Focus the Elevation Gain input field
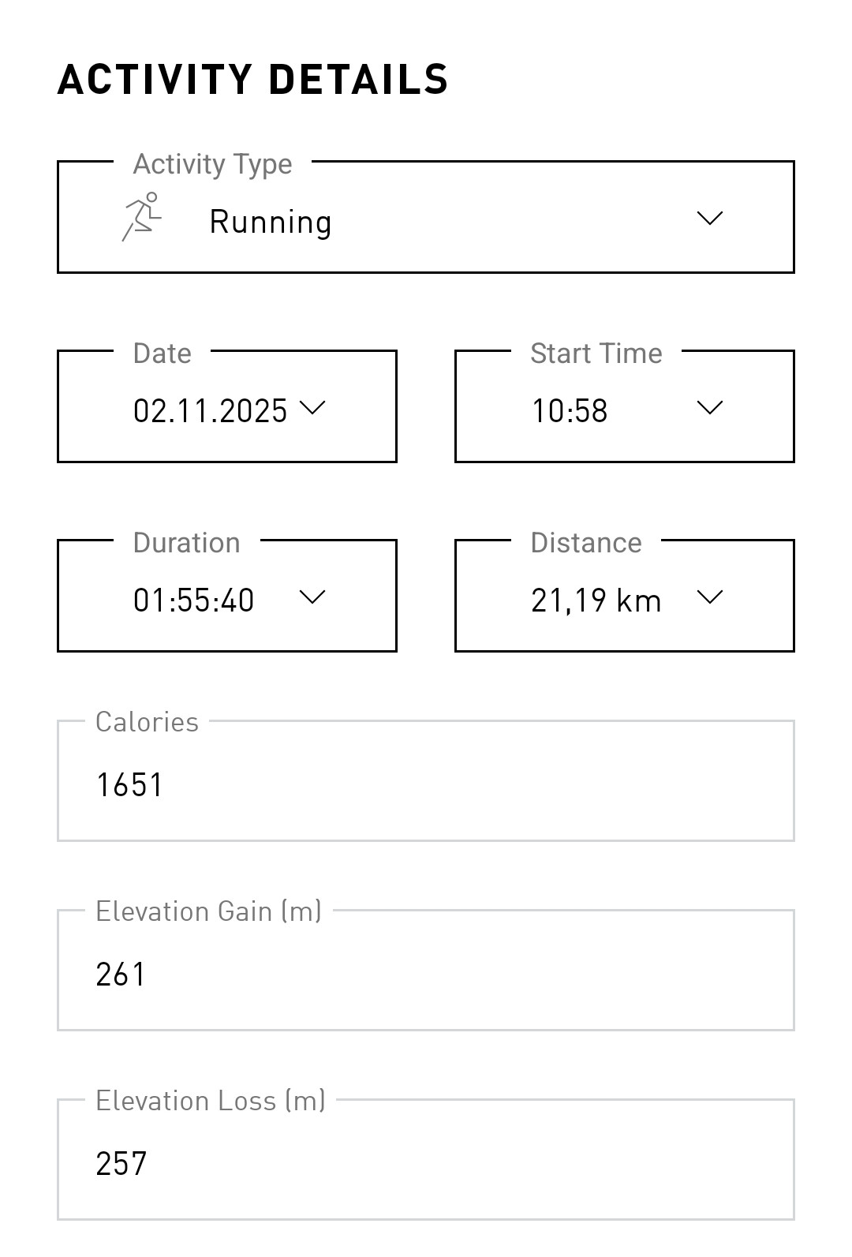 pos(426,970)
